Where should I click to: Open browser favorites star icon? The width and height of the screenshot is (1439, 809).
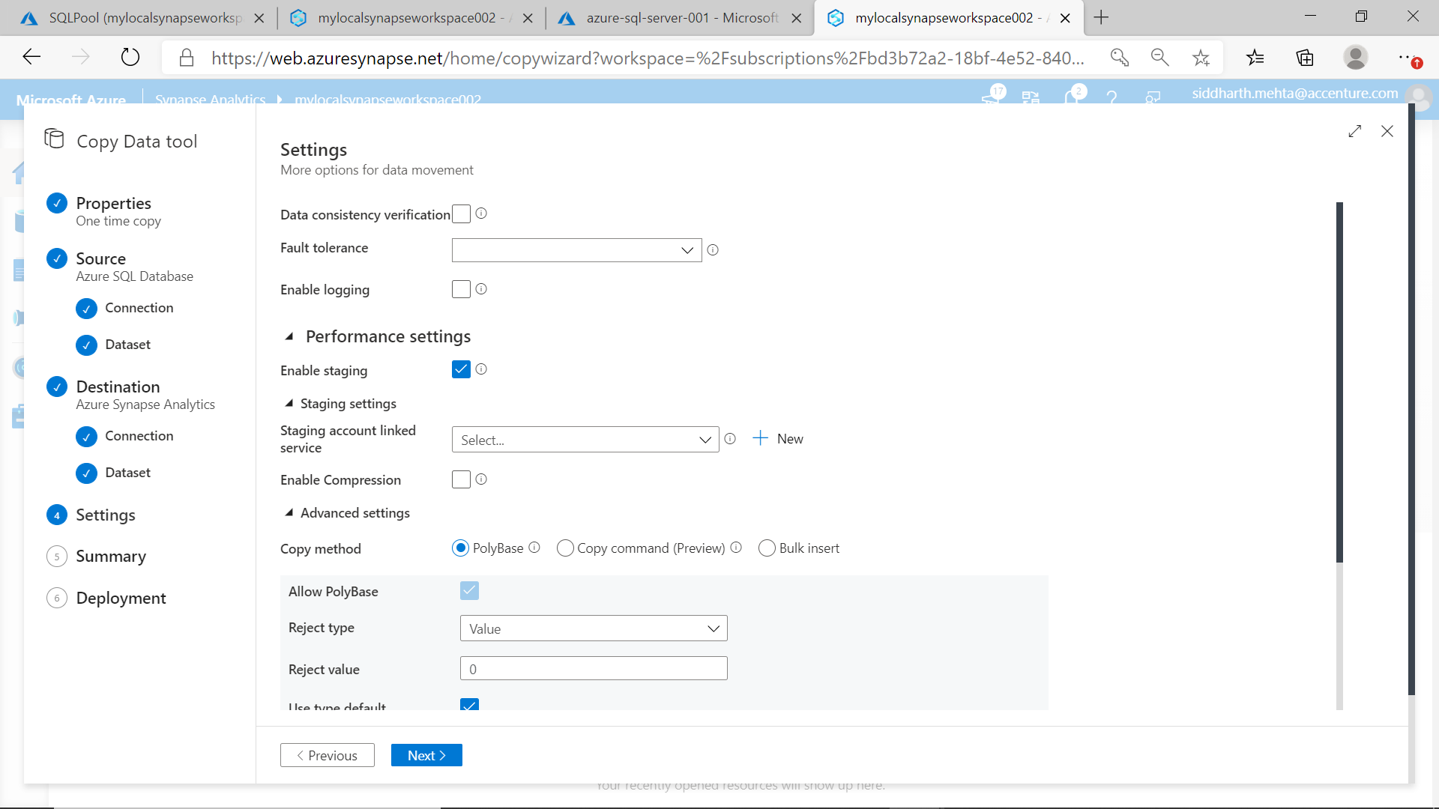(x=1255, y=57)
